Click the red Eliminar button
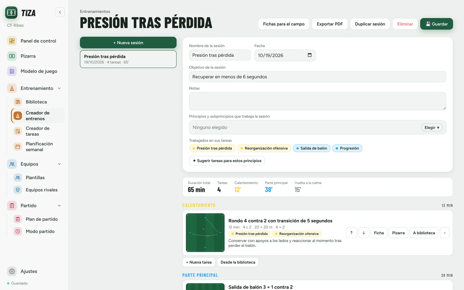The width and height of the screenshot is (464, 290). [405, 24]
